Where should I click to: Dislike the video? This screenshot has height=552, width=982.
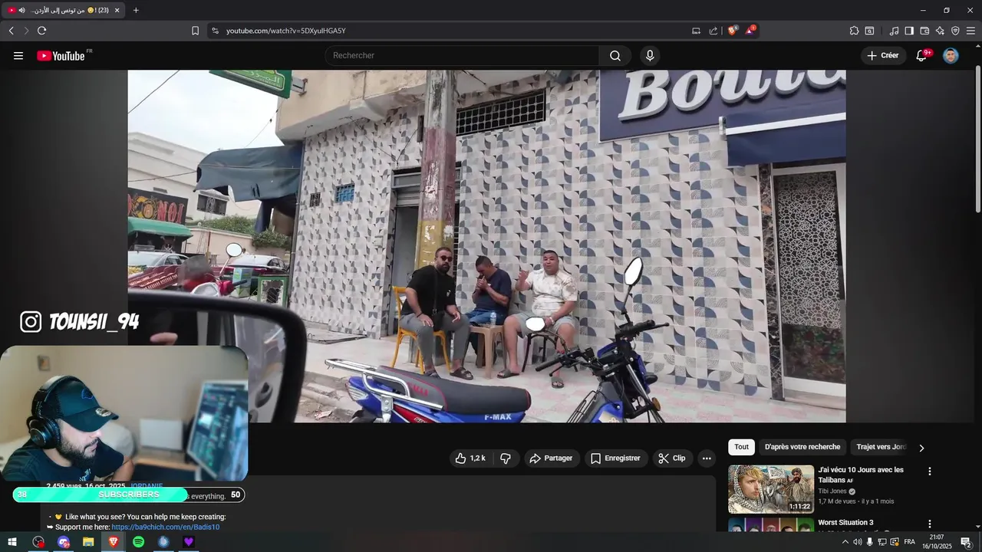pyautogui.click(x=506, y=458)
